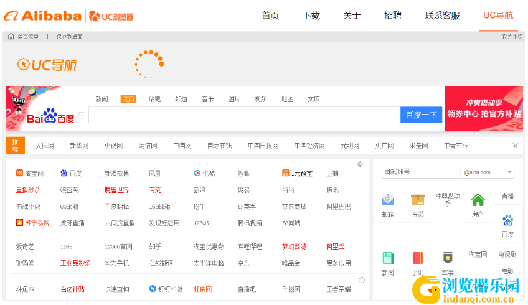Image resolution: width=528 pixels, height=305 pixels.
Task: Click the 首页修复 link
Action: (28, 37)
